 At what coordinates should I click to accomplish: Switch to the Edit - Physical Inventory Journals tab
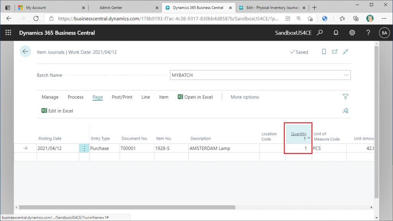272,8
